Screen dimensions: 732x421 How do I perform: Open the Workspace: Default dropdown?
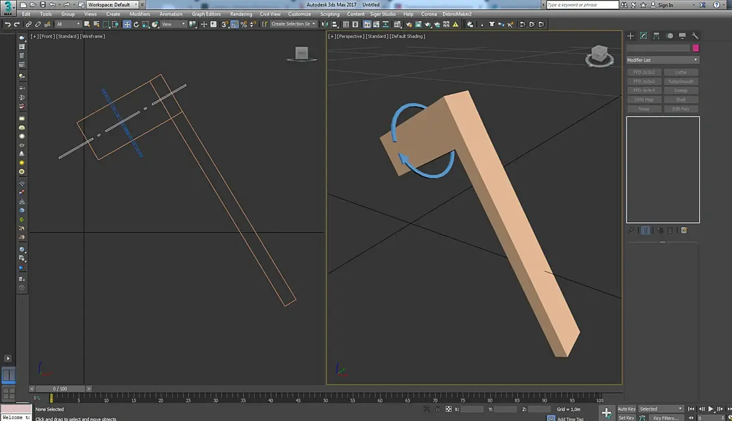click(113, 5)
